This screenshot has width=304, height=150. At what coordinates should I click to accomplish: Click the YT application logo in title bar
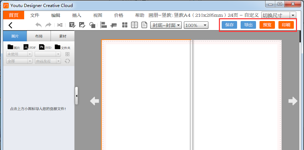click(6, 6)
